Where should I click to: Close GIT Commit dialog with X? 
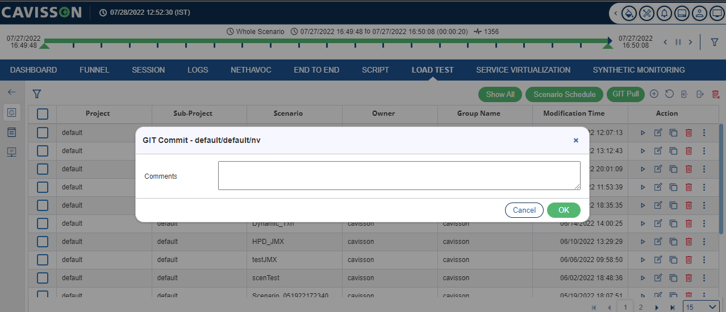coord(575,140)
